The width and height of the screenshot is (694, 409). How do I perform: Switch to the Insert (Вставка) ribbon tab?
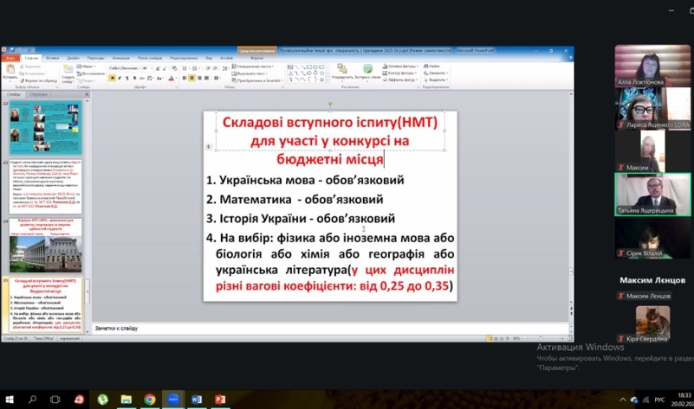(53, 58)
